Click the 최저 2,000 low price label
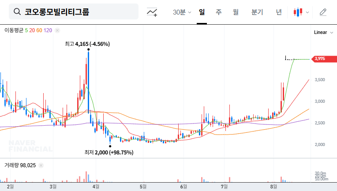This screenshot has width=337, height=191. pyautogui.click(x=109, y=153)
